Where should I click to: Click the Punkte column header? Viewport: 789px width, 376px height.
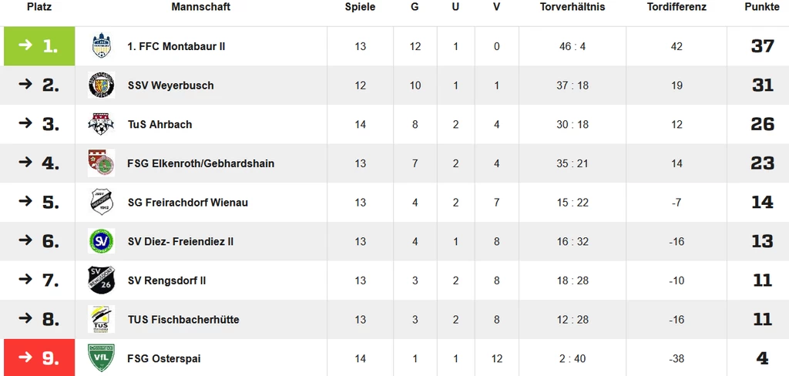pos(762,7)
